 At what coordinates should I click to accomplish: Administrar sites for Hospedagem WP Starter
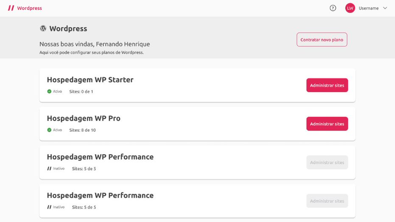click(327, 85)
